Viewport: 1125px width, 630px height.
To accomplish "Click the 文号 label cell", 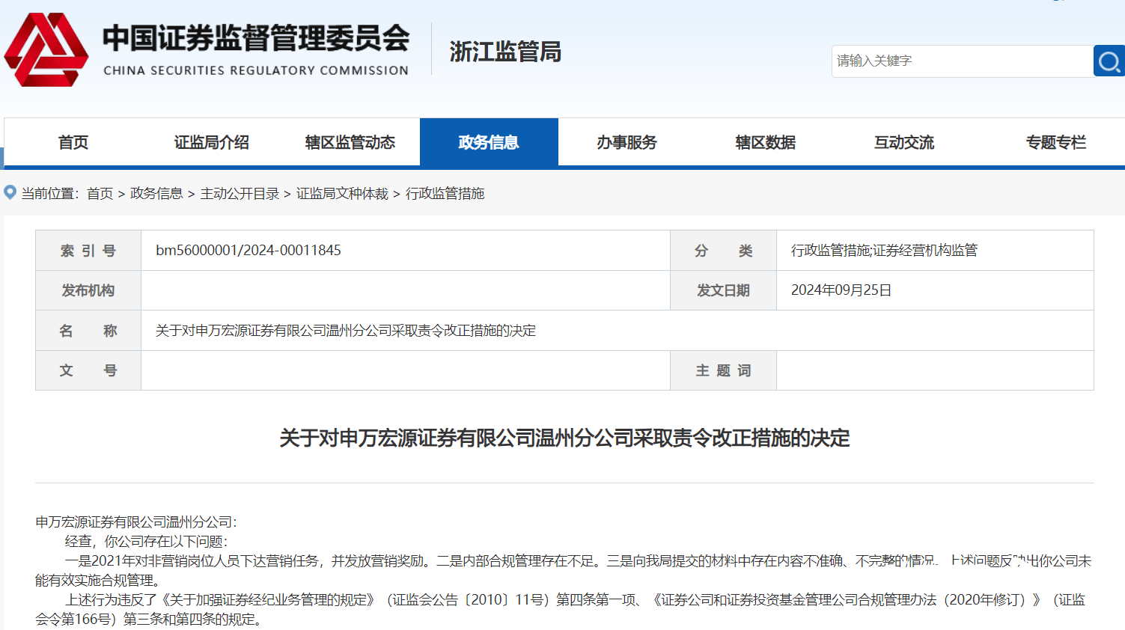I will point(88,370).
